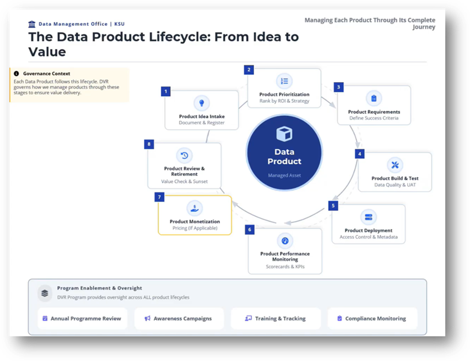Select the Training & Tracking card
This screenshot has height=361, width=470.
click(x=276, y=318)
